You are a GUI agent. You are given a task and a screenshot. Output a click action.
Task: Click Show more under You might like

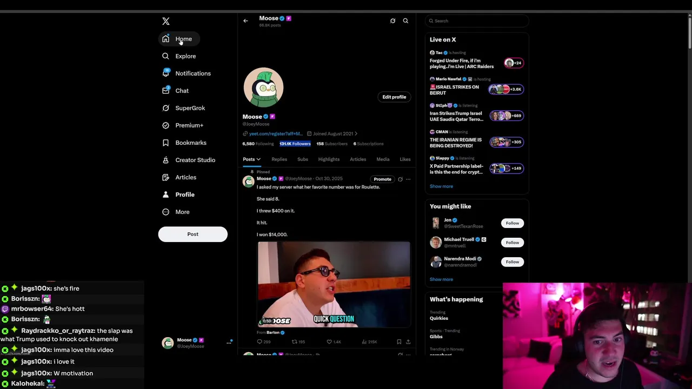coord(441,279)
